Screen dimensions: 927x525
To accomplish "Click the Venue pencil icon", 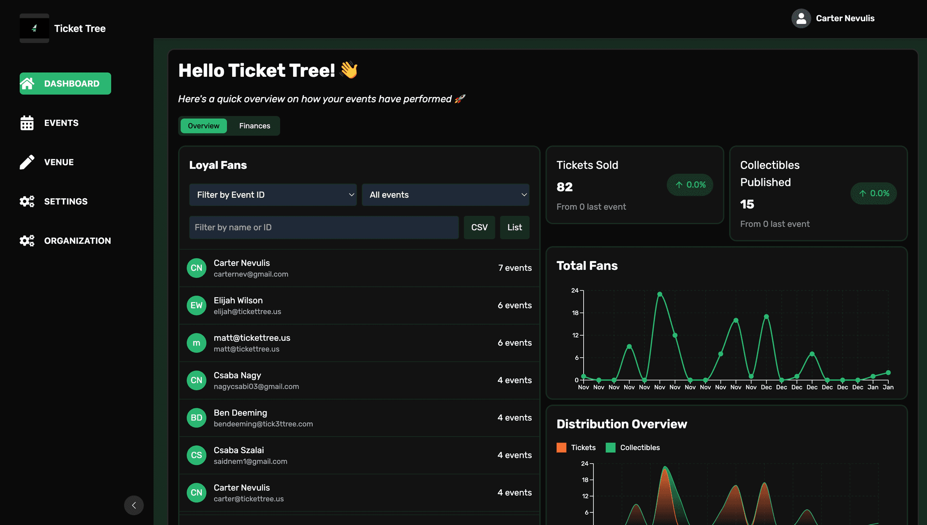I will [x=28, y=162].
